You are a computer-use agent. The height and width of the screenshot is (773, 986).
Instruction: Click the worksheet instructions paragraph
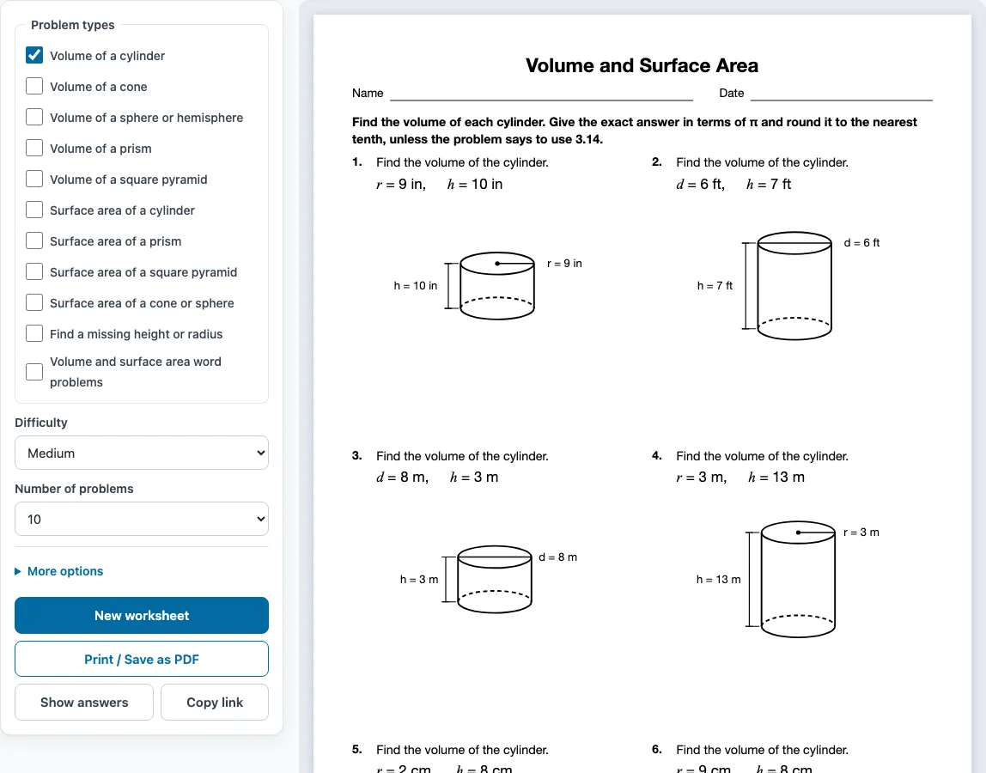(635, 131)
